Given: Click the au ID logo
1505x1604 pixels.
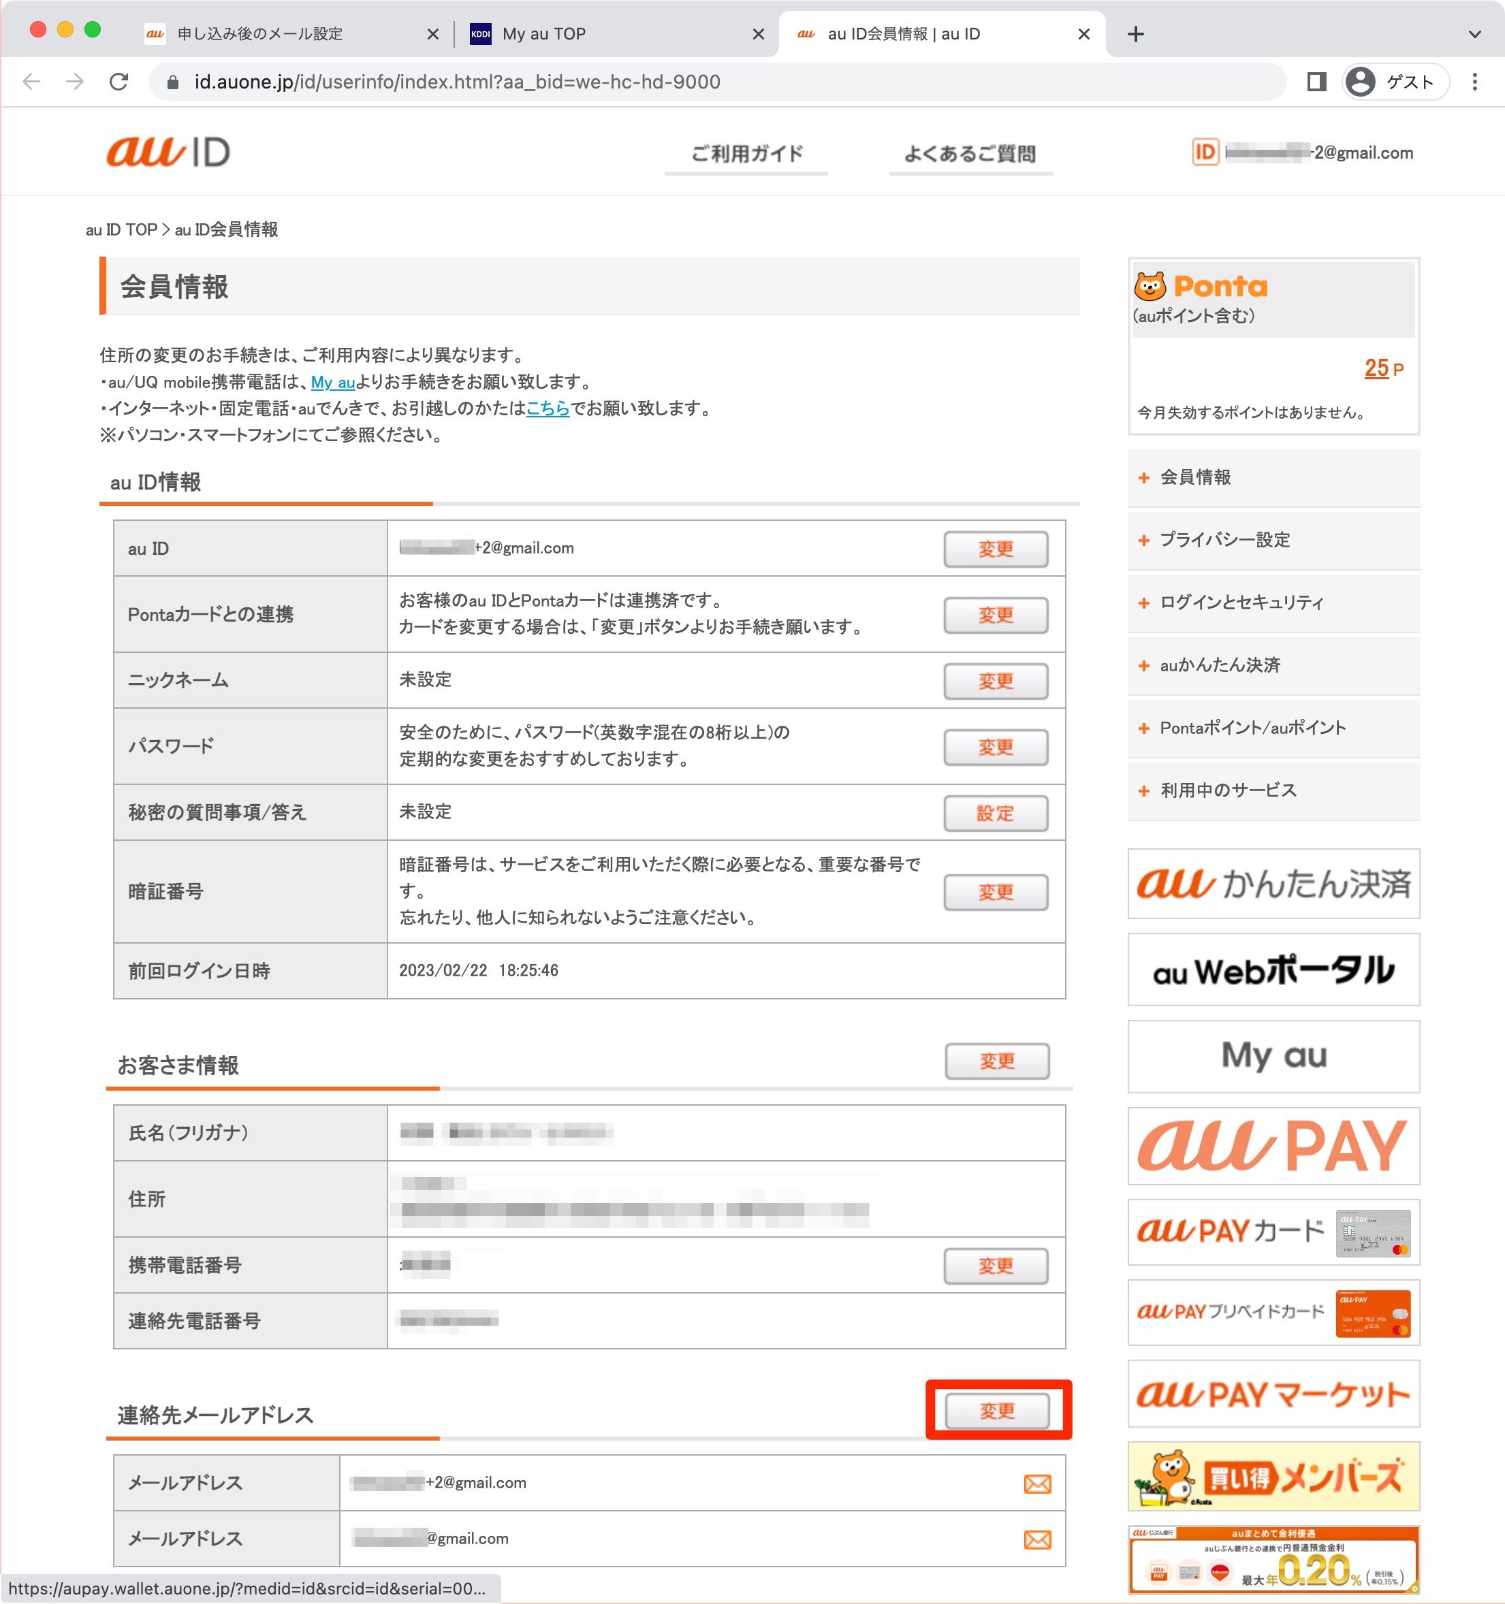Looking at the screenshot, I should tap(168, 152).
